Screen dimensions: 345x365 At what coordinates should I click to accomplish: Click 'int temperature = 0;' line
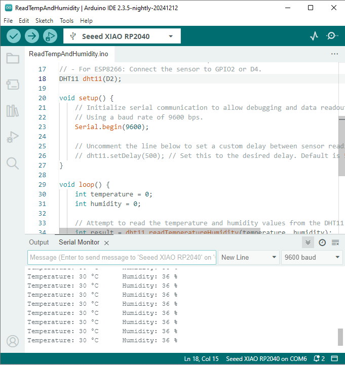pyautogui.click(x=113, y=194)
